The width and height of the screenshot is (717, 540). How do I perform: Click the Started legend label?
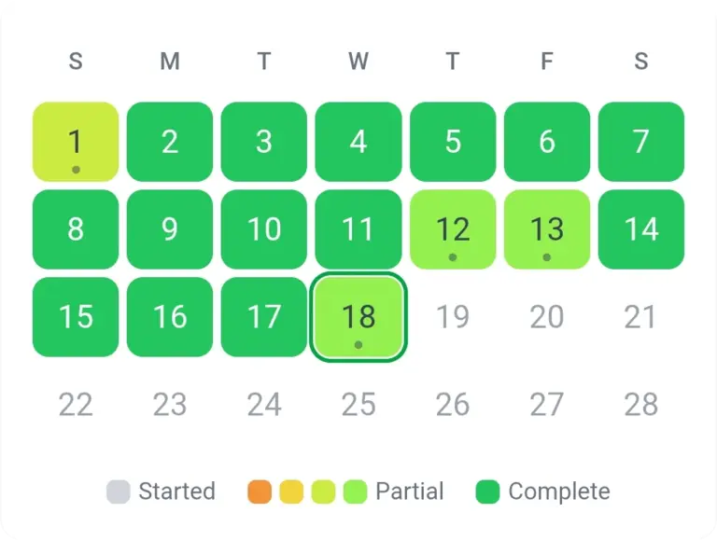[x=176, y=492]
